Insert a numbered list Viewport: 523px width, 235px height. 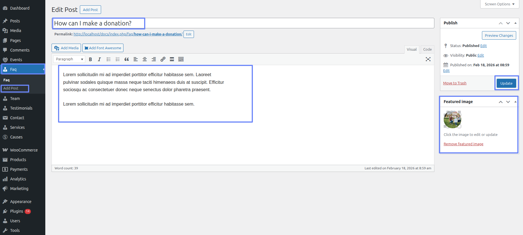pyautogui.click(x=118, y=59)
